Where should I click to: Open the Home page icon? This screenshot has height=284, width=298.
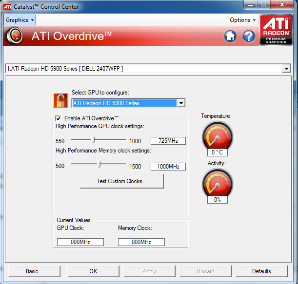[x=230, y=36]
